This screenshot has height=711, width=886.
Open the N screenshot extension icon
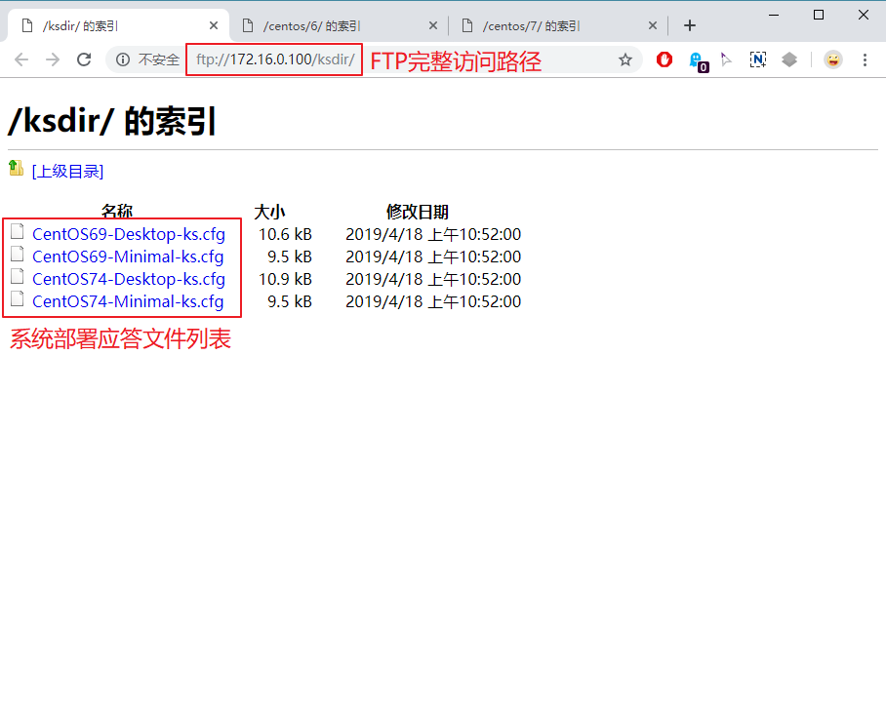tap(758, 59)
